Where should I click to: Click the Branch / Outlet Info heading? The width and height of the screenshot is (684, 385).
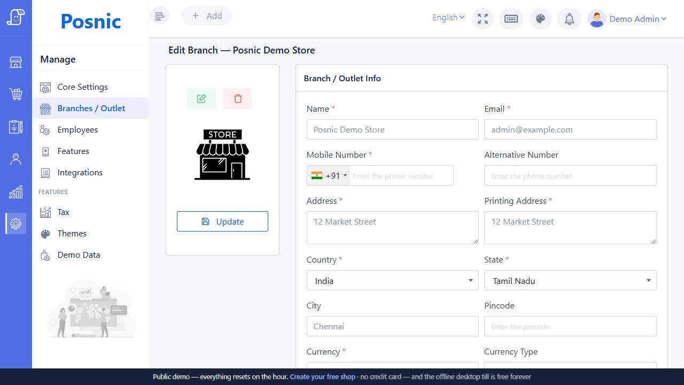(x=343, y=78)
